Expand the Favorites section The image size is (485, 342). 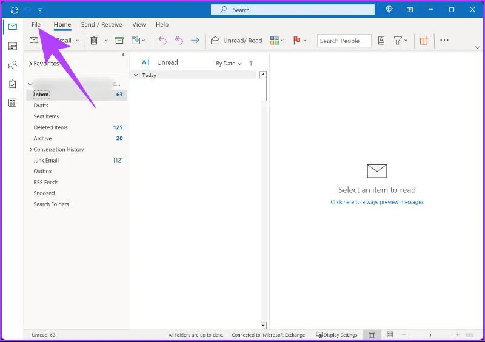coord(30,64)
